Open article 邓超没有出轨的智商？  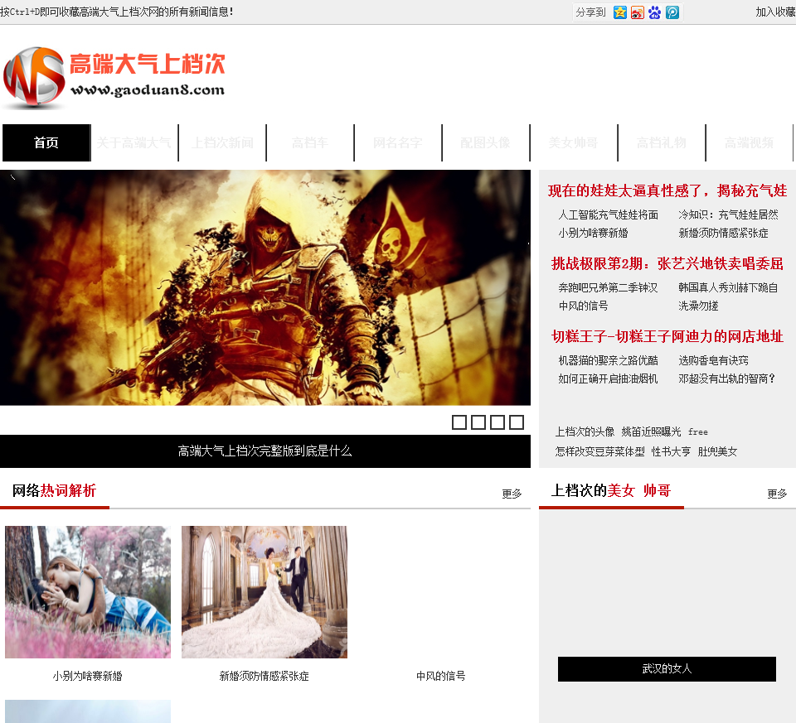[x=727, y=378]
